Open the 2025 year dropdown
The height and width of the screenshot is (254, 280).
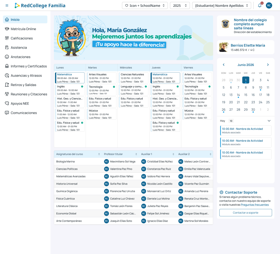coord(180,5)
